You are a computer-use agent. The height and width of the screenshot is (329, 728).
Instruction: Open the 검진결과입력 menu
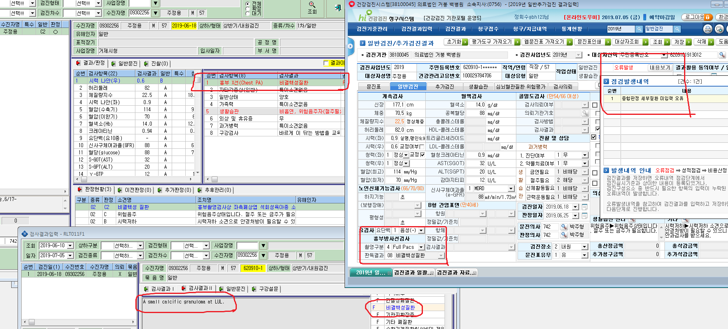click(x=417, y=29)
